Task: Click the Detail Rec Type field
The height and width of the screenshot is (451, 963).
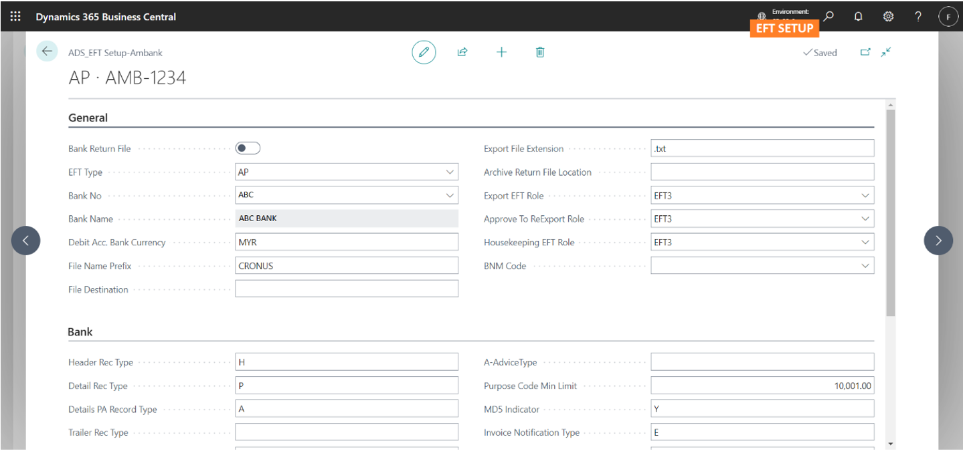Action: [x=347, y=386]
